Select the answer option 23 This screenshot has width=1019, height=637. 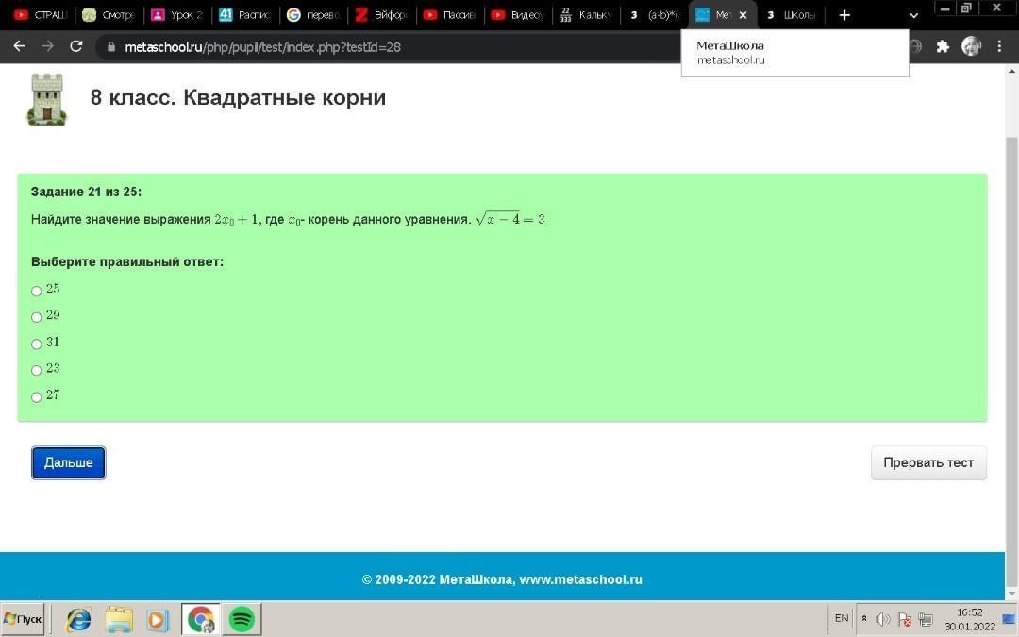pyautogui.click(x=37, y=371)
